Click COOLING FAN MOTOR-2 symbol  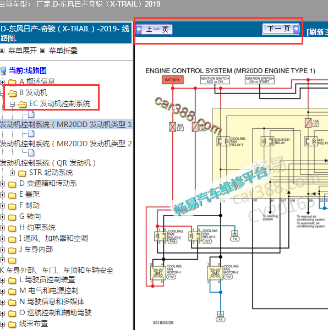click(x=215, y=273)
